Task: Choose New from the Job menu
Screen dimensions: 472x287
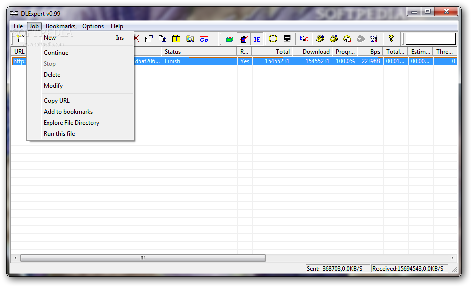Action: [80, 38]
